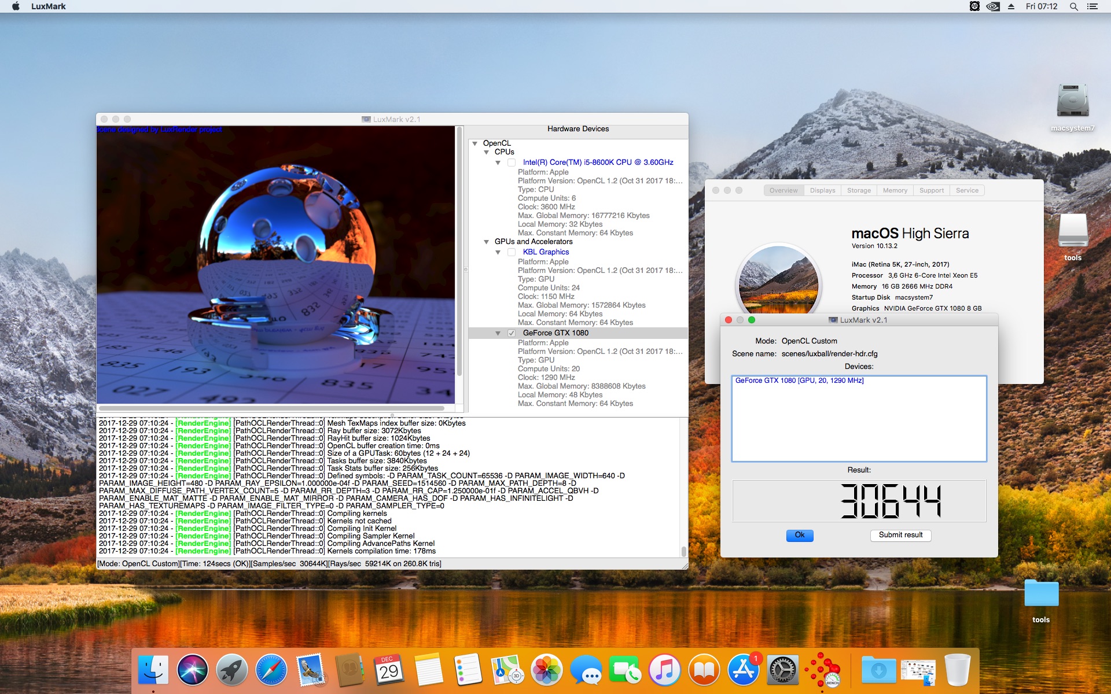The height and width of the screenshot is (694, 1111).
Task: Click the log panel vertical scrollbar
Action: pyautogui.click(x=684, y=487)
